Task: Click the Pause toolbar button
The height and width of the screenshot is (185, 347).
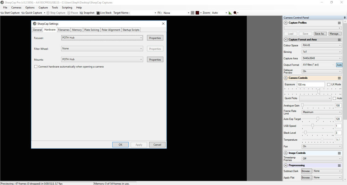Action: (73, 13)
